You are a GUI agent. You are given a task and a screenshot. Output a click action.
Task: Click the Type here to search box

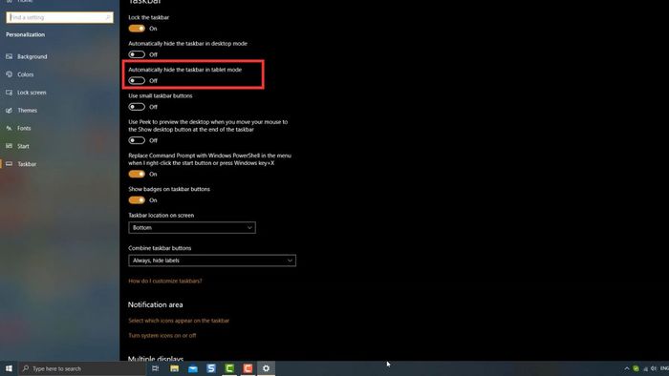tap(82, 368)
